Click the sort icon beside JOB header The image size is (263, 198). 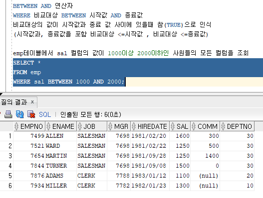point(80,126)
